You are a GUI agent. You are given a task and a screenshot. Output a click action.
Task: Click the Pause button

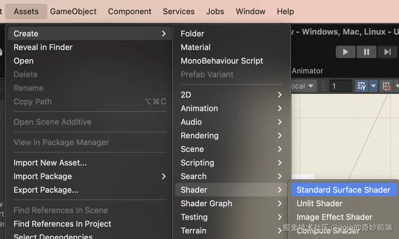(x=366, y=52)
